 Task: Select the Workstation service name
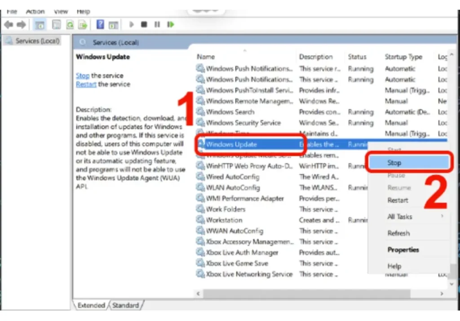[x=224, y=220]
